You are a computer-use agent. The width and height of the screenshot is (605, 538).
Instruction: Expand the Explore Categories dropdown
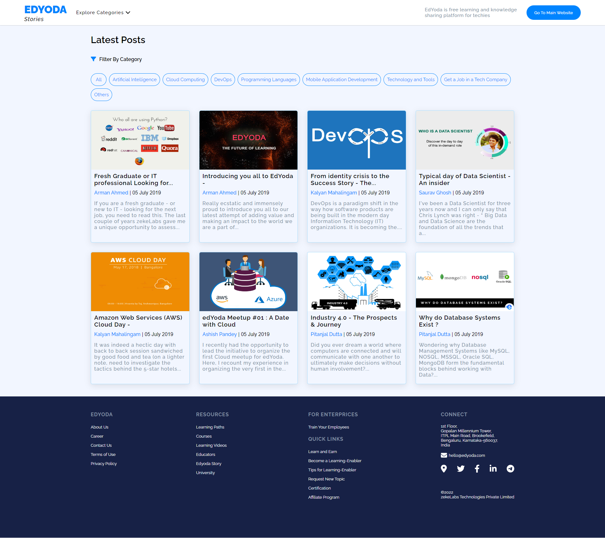coord(103,13)
